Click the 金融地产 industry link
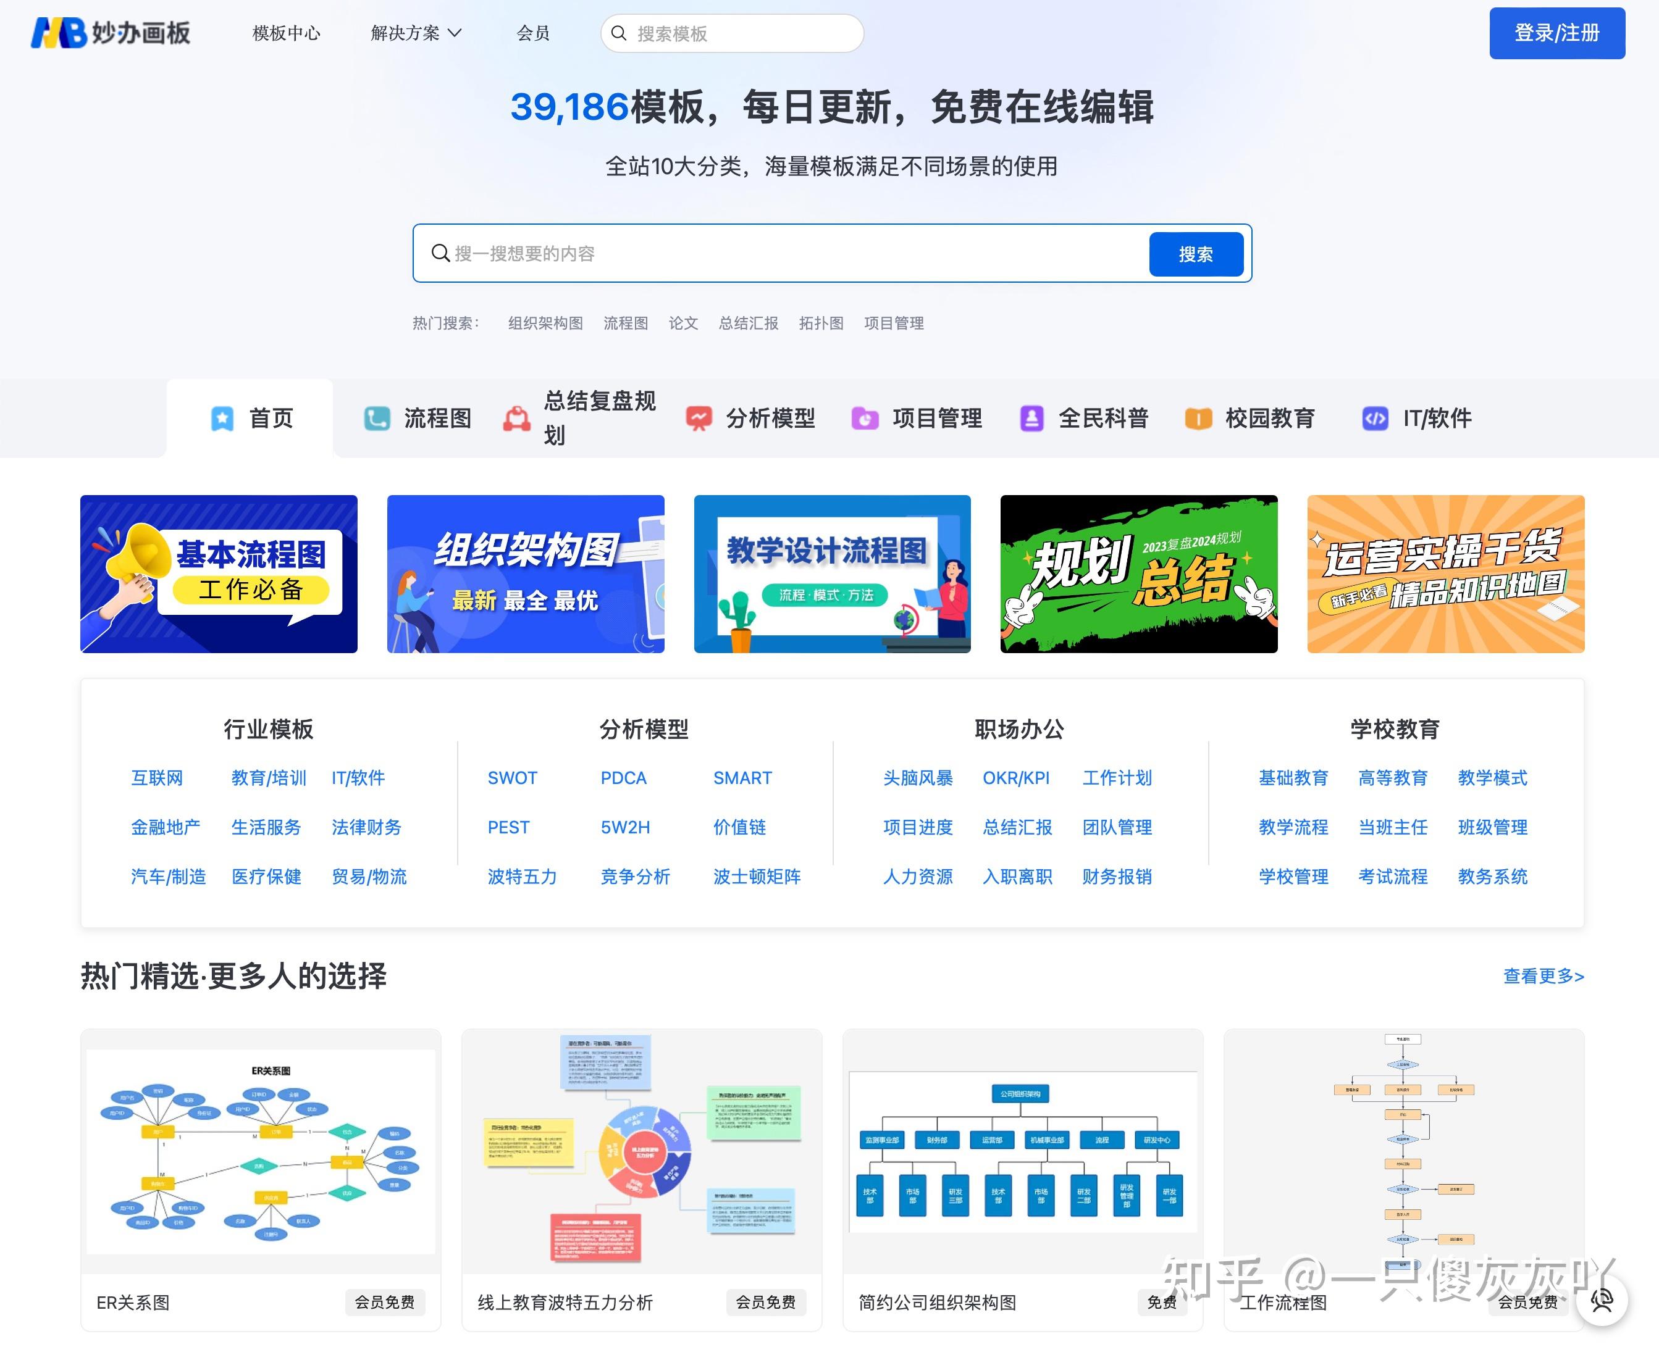The width and height of the screenshot is (1659, 1347). [166, 827]
